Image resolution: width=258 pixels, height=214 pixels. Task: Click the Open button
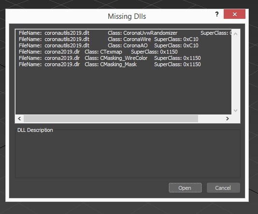click(185, 188)
